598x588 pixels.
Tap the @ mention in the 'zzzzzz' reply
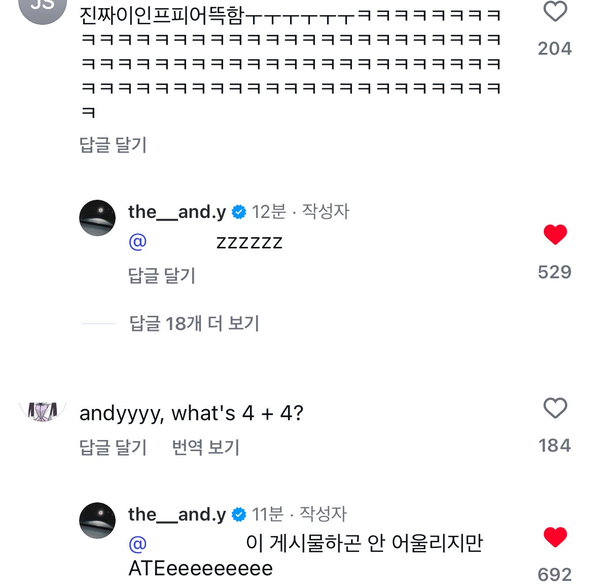click(138, 242)
